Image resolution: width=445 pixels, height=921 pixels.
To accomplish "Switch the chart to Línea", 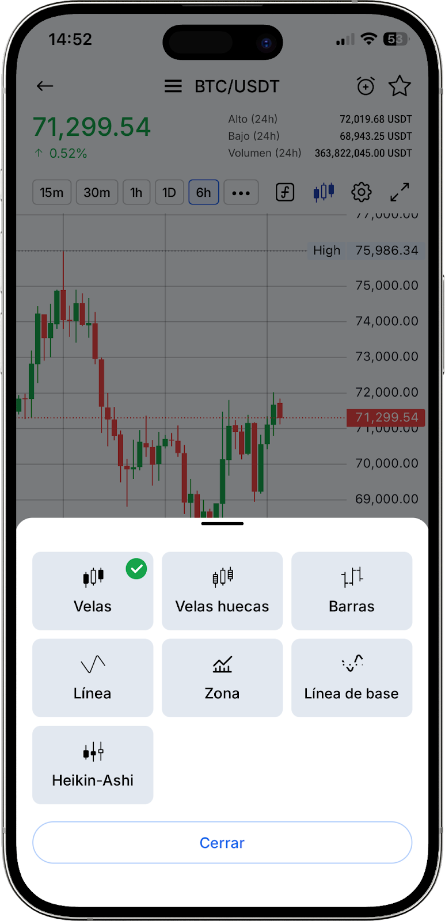I will (93, 678).
